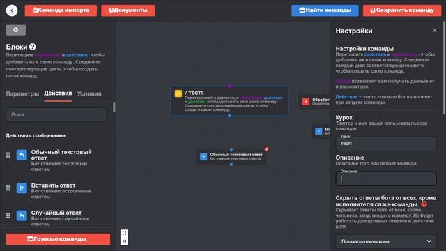446x251 pixels.
Task: Focus the Поиск search field
Action: pyautogui.click(x=56, y=114)
